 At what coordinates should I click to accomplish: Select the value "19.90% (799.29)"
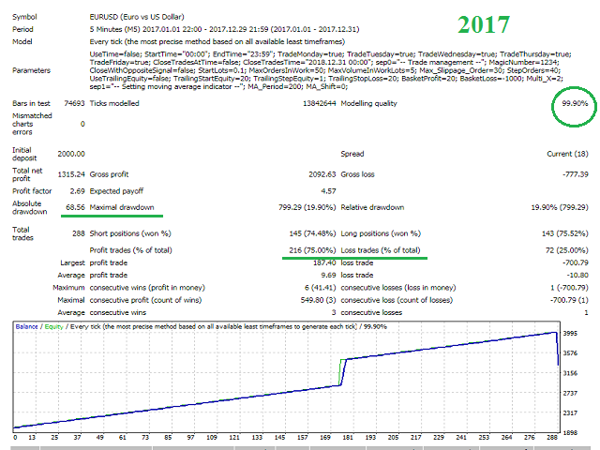560,207
